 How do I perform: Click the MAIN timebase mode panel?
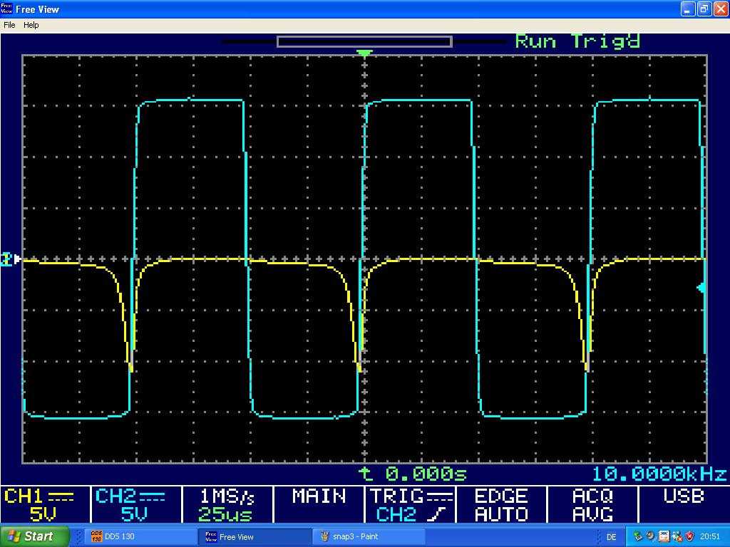point(319,505)
